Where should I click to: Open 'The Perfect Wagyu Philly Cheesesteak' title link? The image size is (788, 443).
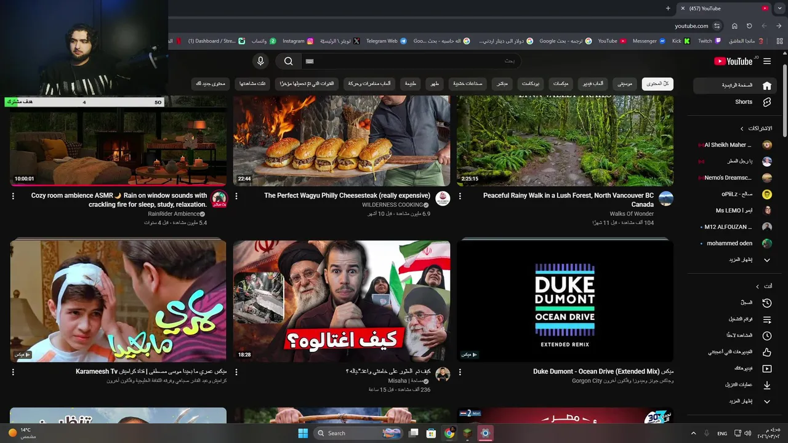(347, 196)
